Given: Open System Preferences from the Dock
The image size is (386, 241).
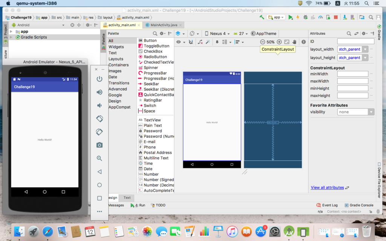Looking at the screenshot, I should (274, 232).
